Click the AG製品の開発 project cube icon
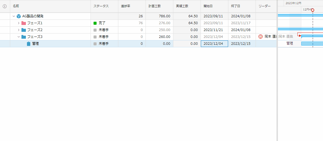 (19, 16)
